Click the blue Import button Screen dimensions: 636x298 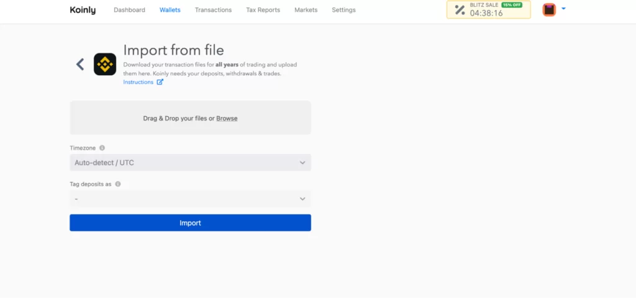tap(190, 223)
